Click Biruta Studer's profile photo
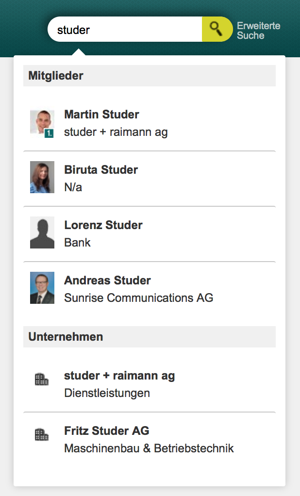 pyautogui.click(x=42, y=177)
